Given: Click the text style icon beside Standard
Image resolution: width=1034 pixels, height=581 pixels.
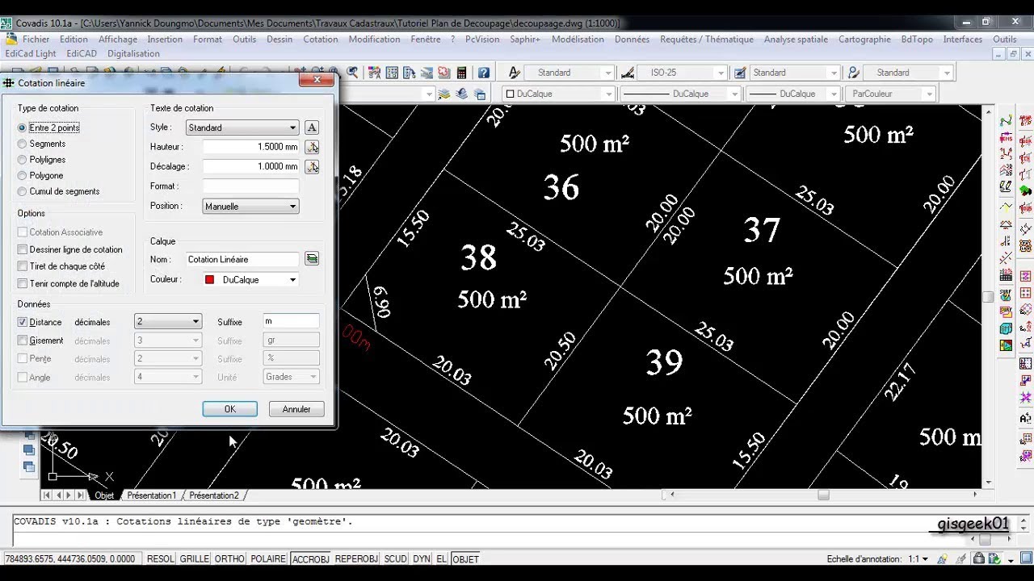Looking at the screenshot, I should point(514,73).
